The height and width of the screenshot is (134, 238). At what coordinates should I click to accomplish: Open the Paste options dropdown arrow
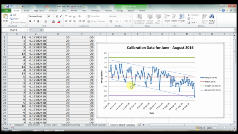coord(6,23)
